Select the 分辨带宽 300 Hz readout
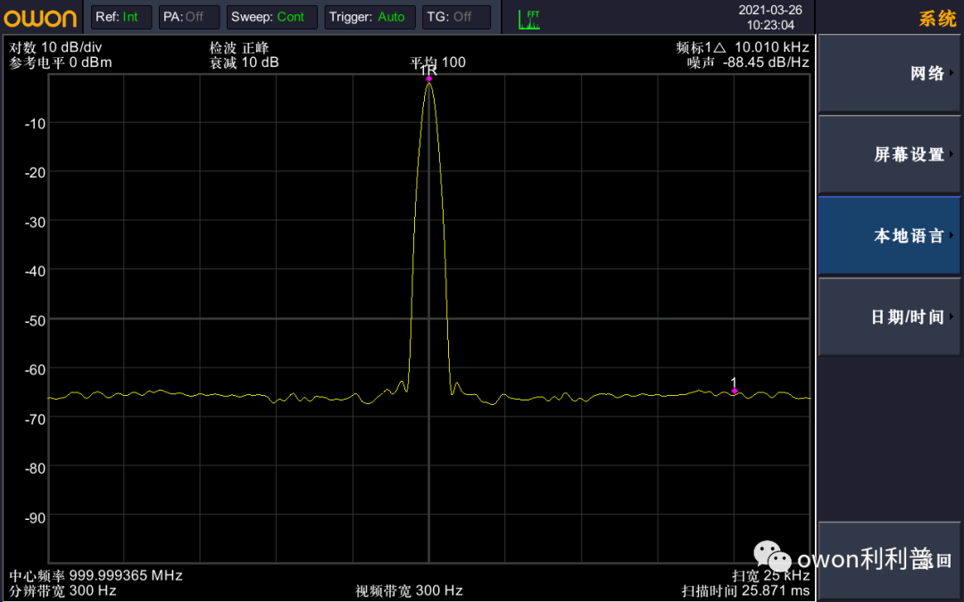 pos(62,591)
